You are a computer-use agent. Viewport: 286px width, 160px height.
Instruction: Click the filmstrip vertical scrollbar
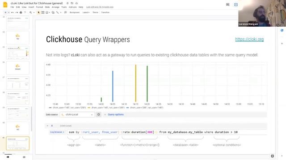(x=31, y=119)
